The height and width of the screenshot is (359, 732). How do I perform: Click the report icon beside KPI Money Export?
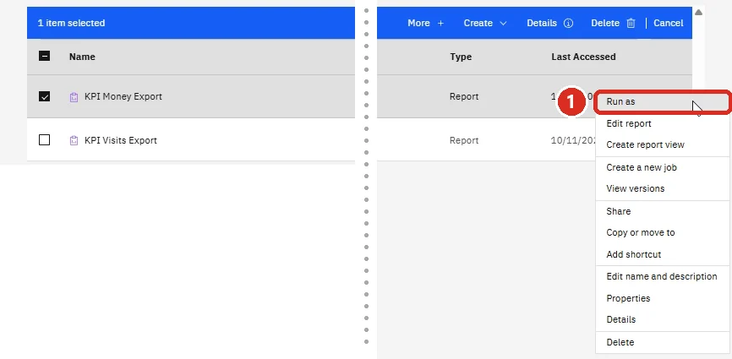pos(74,97)
